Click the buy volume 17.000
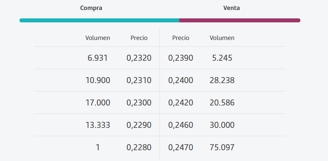The image size is (328, 161). (x=97, y=103)
